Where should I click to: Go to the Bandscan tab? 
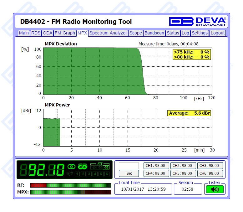pyautogui.click(x=154, y=33)
